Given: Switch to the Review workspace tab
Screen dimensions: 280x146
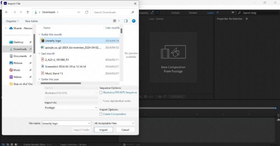Looking at the screenshot, I should pyautogui.click(x=193, y=13).
